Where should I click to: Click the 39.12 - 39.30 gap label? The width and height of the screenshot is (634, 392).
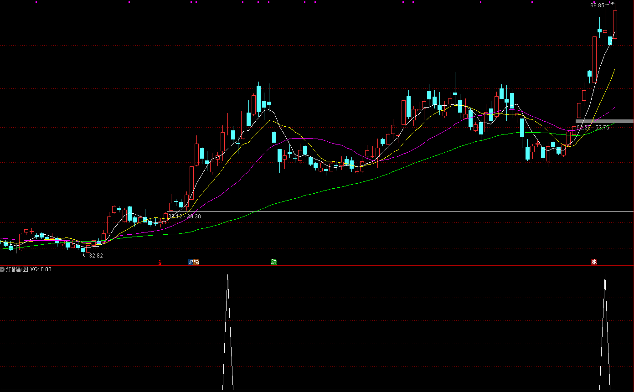[185, 217]
